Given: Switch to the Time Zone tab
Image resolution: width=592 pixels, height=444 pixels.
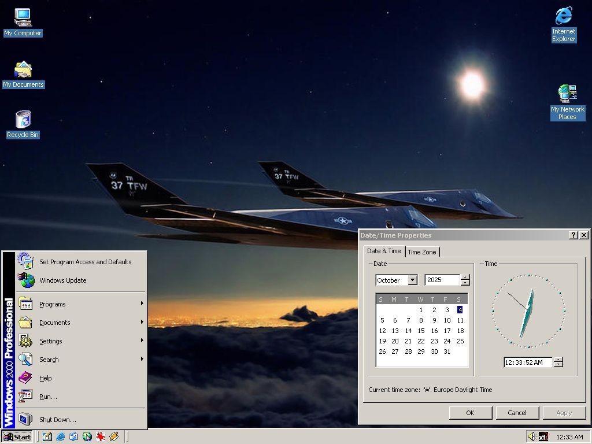Looking at the screenshot, I should click(422, 252).
